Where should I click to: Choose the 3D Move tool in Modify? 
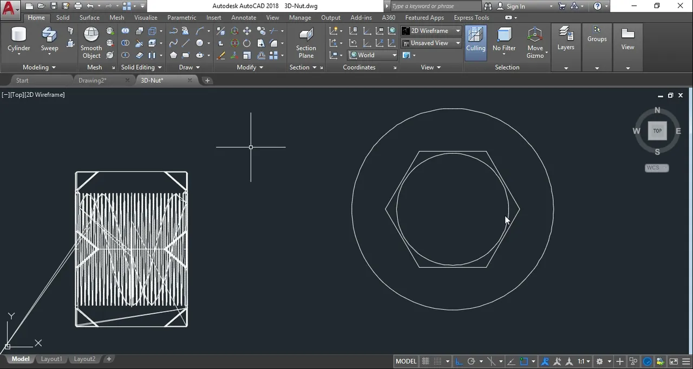234,31
